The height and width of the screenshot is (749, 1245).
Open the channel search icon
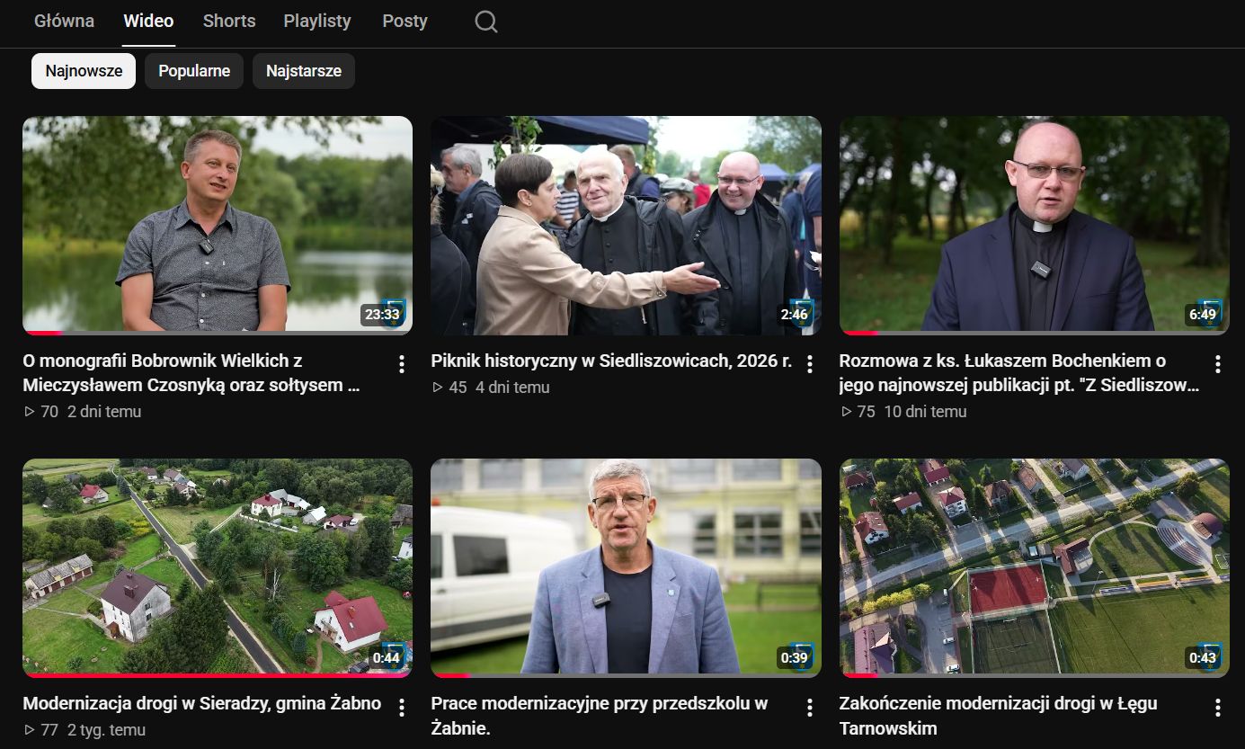click(486, 22)
